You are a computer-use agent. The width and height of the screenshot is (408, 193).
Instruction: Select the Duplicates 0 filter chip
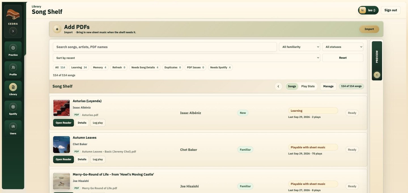[173, 68]
